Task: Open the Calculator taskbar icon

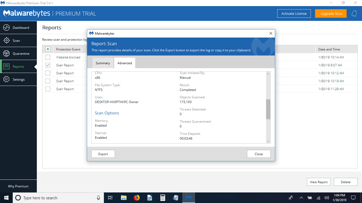Action: click(163, 198)
